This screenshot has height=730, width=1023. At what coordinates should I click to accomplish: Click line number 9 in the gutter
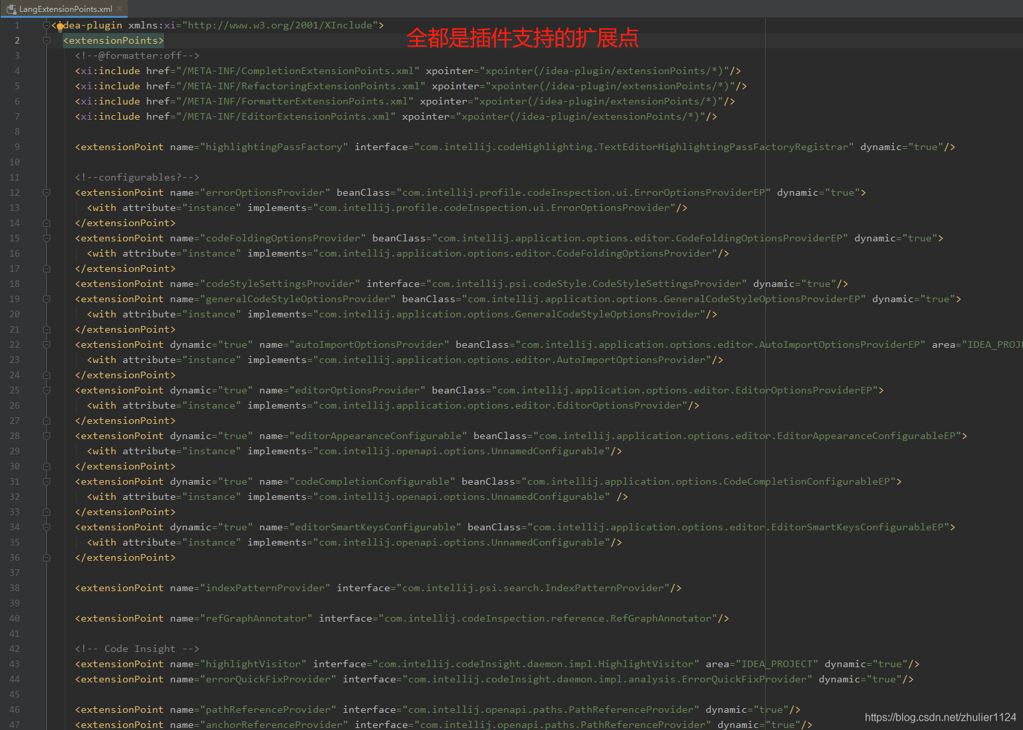click(x=17, y=147)
